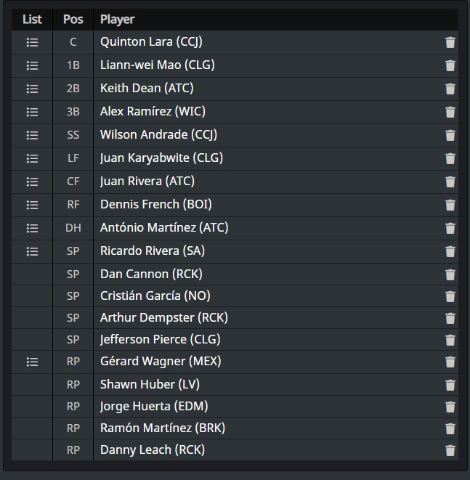Click the Player column header
The height and width of the screenshot is (480, 470).
pos(117,20)
